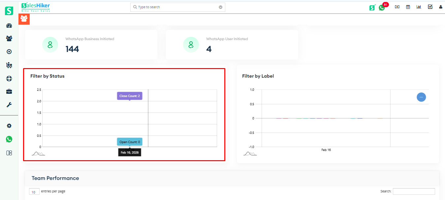The image size is (445, 200).
Task: Open the calendar icon in the top bar
Action: point(408,7)
